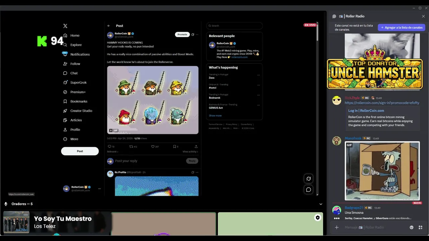Click RickZhyle's avatar in chat

(337, 100)
